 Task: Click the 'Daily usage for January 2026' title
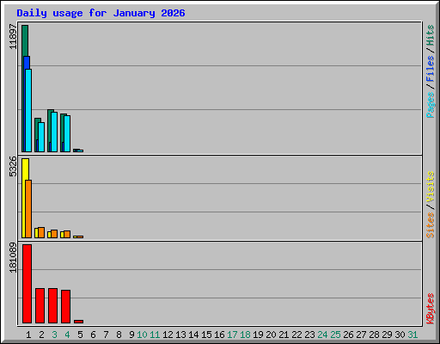tap(101, 13)
